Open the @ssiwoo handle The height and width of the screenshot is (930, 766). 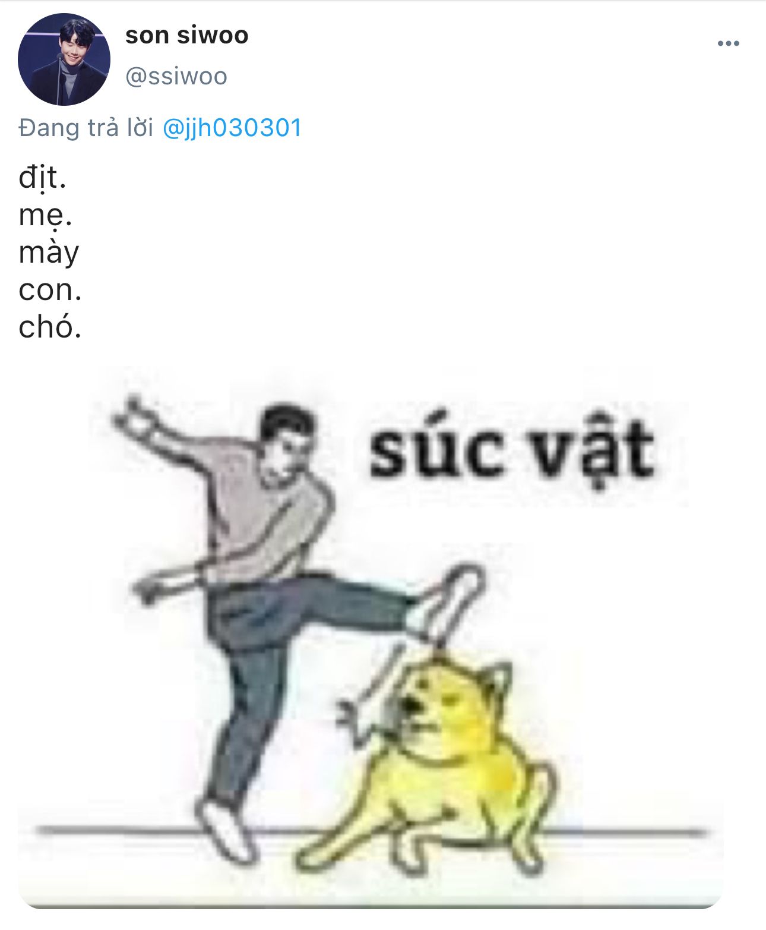coord(176,77)
